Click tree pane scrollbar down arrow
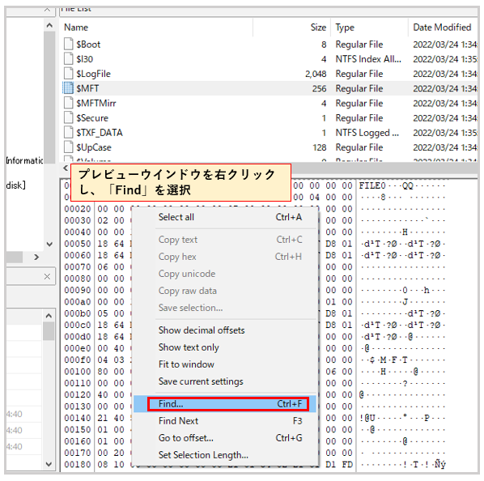This screenshot has width=484, height=481. (49, 244)
